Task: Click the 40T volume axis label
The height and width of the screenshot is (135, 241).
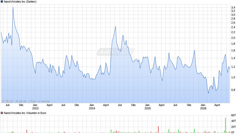Action: tap(234, 121)
